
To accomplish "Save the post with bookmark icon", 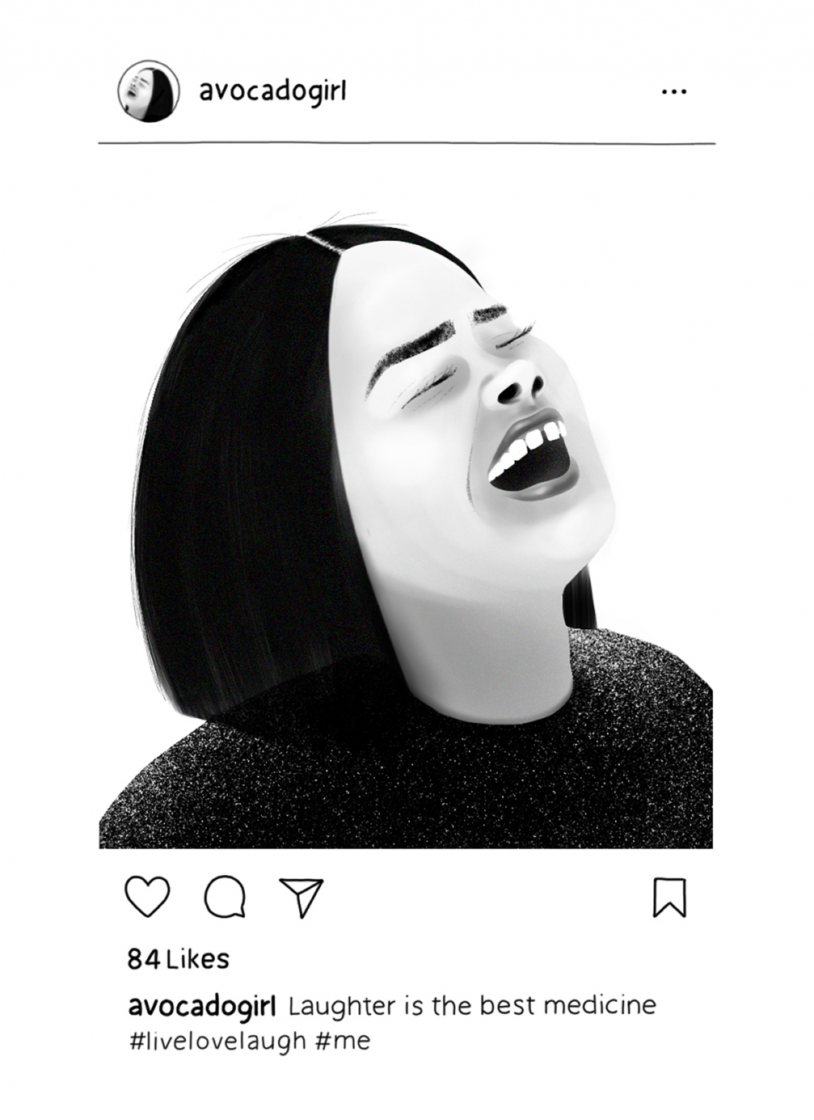I will 669,898.
